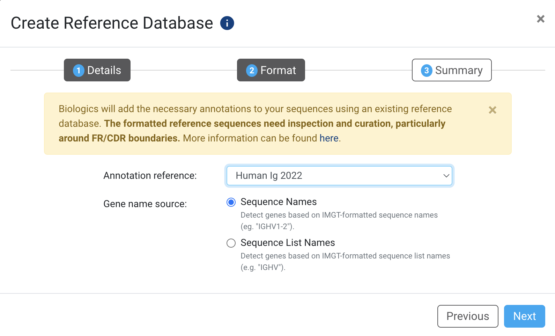555x336 pixels.
Task: Click the 'Gene name source:' field label
Action: click(x=145, y=204)
